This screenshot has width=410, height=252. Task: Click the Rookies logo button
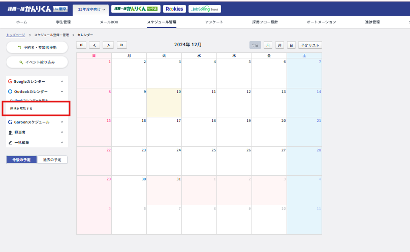coord(174,9)
